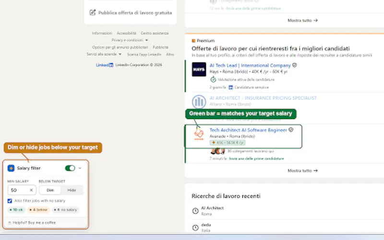384x240 pixels.
Task: Click the Premium gold badge icon
Action: (193, 41)
